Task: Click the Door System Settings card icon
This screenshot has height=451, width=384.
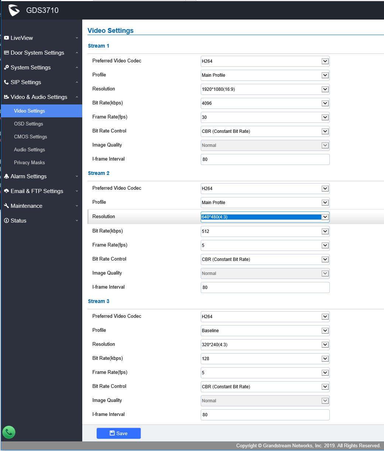Action: coord(6,53)
